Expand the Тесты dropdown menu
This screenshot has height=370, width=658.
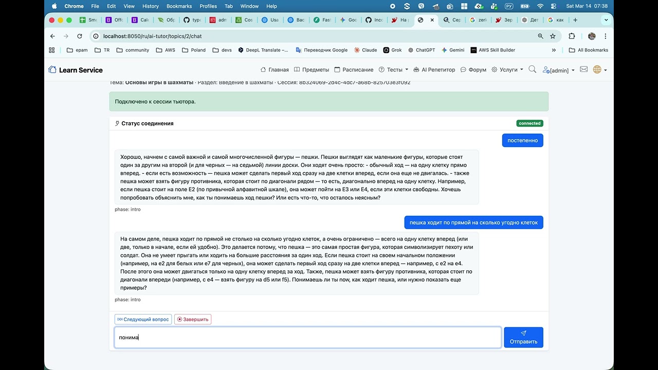[x=393, y=70]
